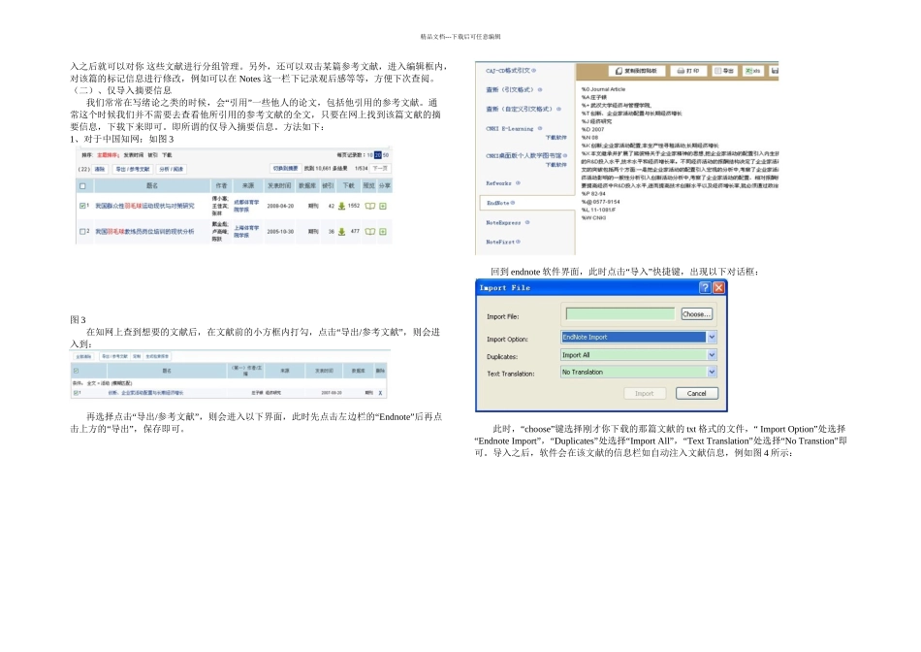Click the 打印 print button
The image size is (921, 652).
[x=687, y=71]
